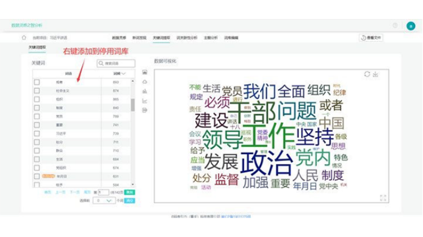
Task: Refresh the word cloud visualization
Action: (367, 74)
